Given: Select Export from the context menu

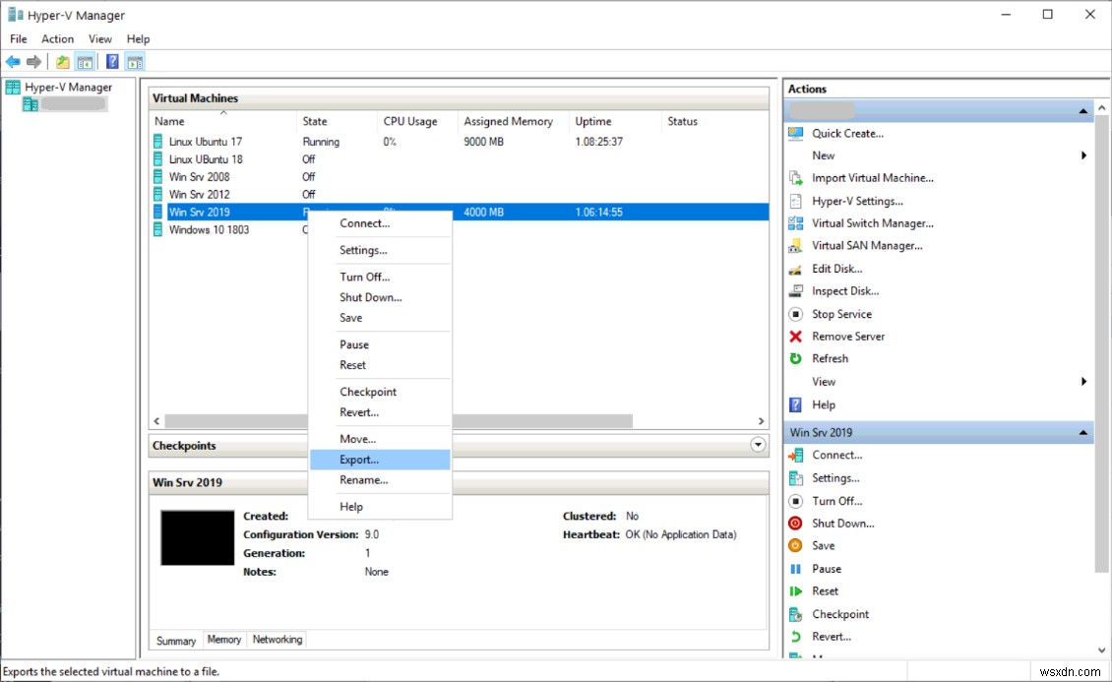Looking at the screenshot, I should (x=358, y=459).
